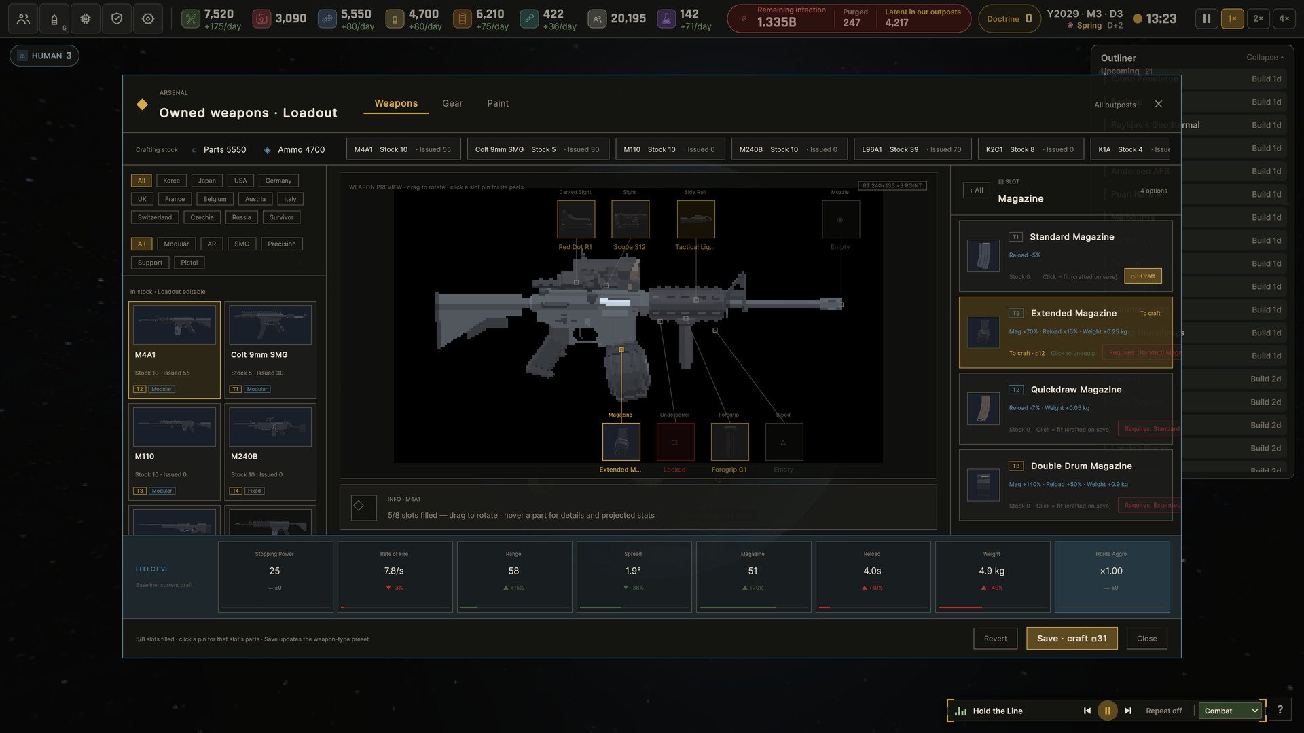Collapse the Outliner panel

pos(1265,58)
